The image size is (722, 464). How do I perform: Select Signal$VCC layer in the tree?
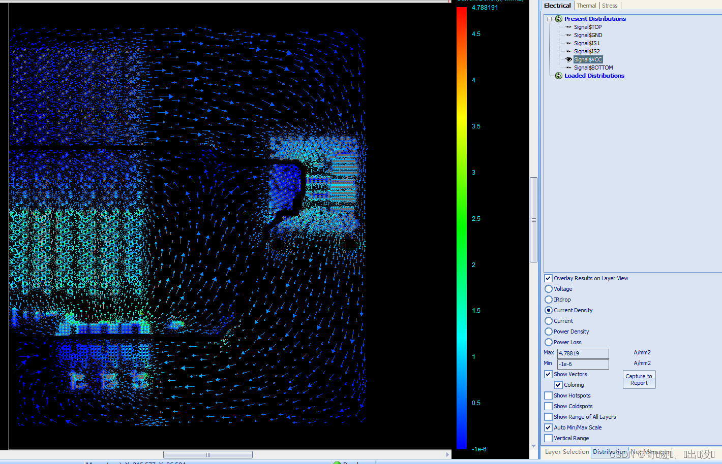click(588, 59)
